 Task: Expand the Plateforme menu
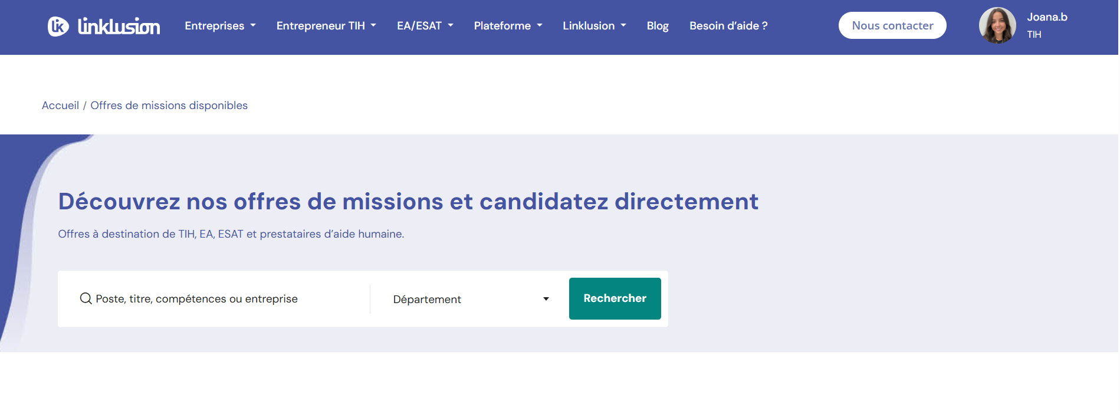click(508, 26)
